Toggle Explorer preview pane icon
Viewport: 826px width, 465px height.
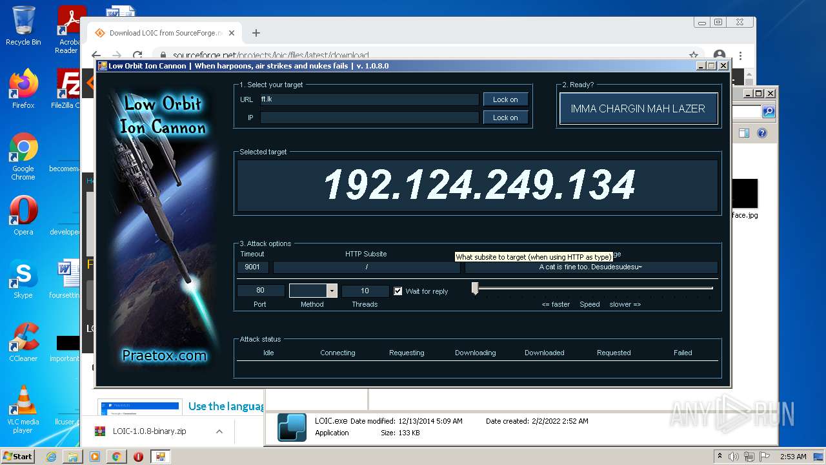click(744, 133)
